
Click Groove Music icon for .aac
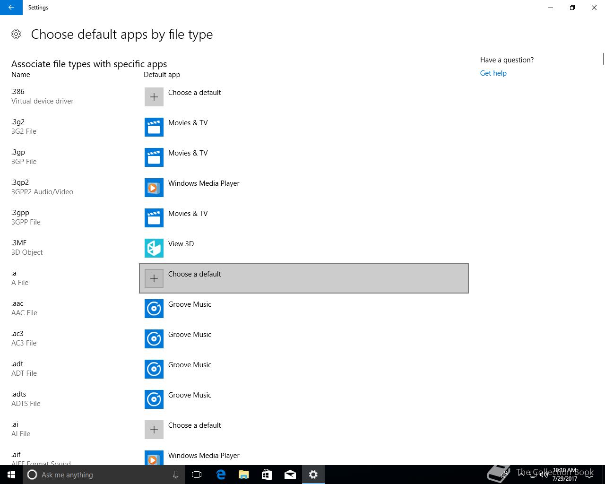coord(154,309)
